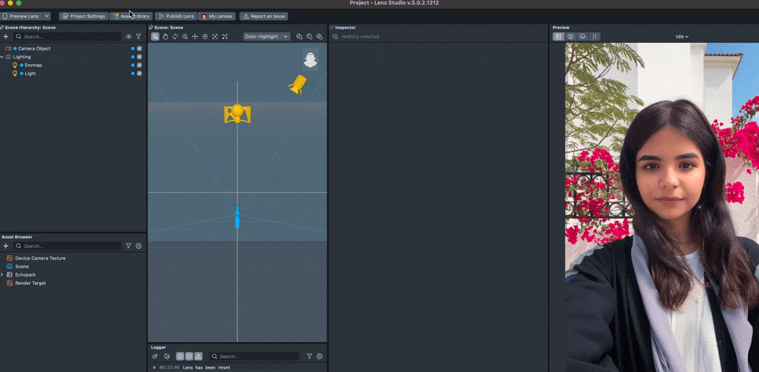Pause the preview with the pause icon
759x372 pixels.
click(595, 36)
